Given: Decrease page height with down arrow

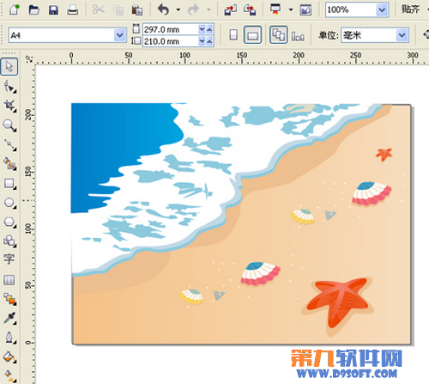Looking at the screenshot, I should (x=202, y=41).
